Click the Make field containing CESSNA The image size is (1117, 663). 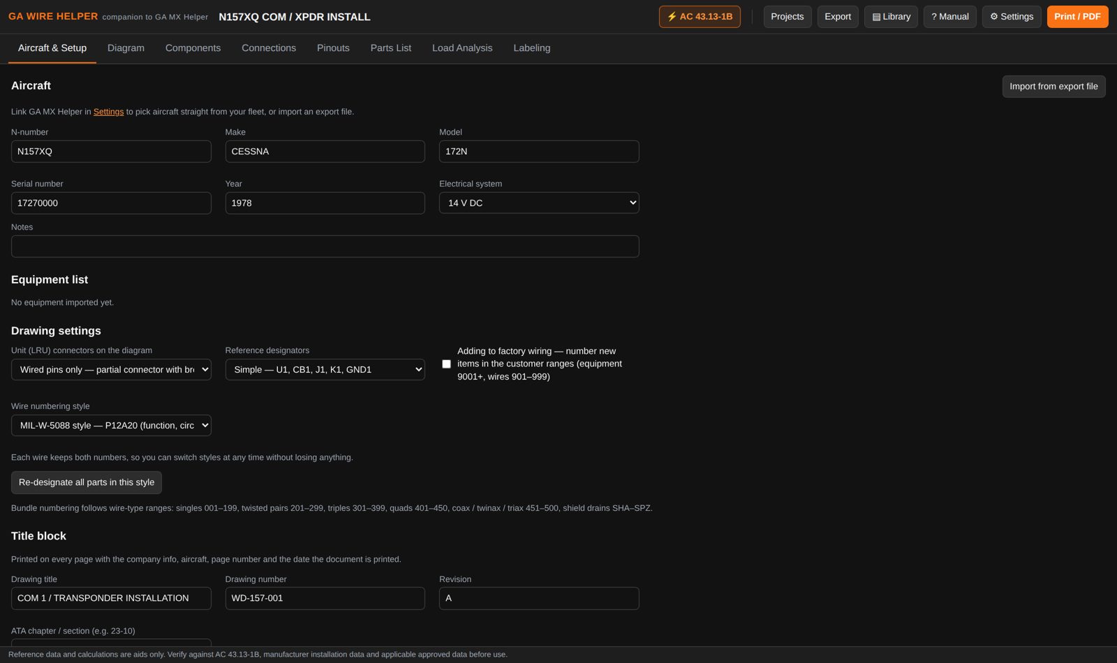point(325,151)
